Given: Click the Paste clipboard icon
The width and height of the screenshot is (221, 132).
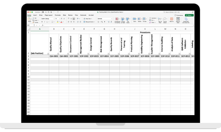Looking at the screenshot, I should (29, 19).
